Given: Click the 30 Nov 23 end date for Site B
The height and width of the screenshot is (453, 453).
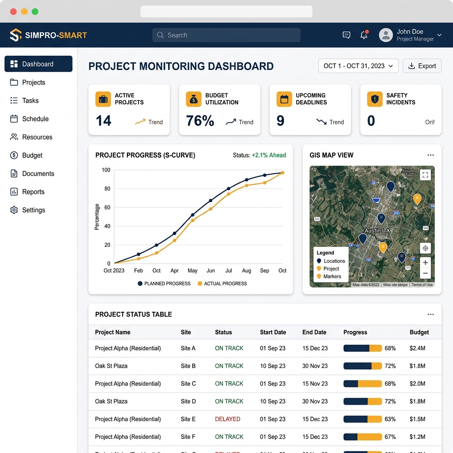Looking at the screenshot, I should (x=315, y=366).
